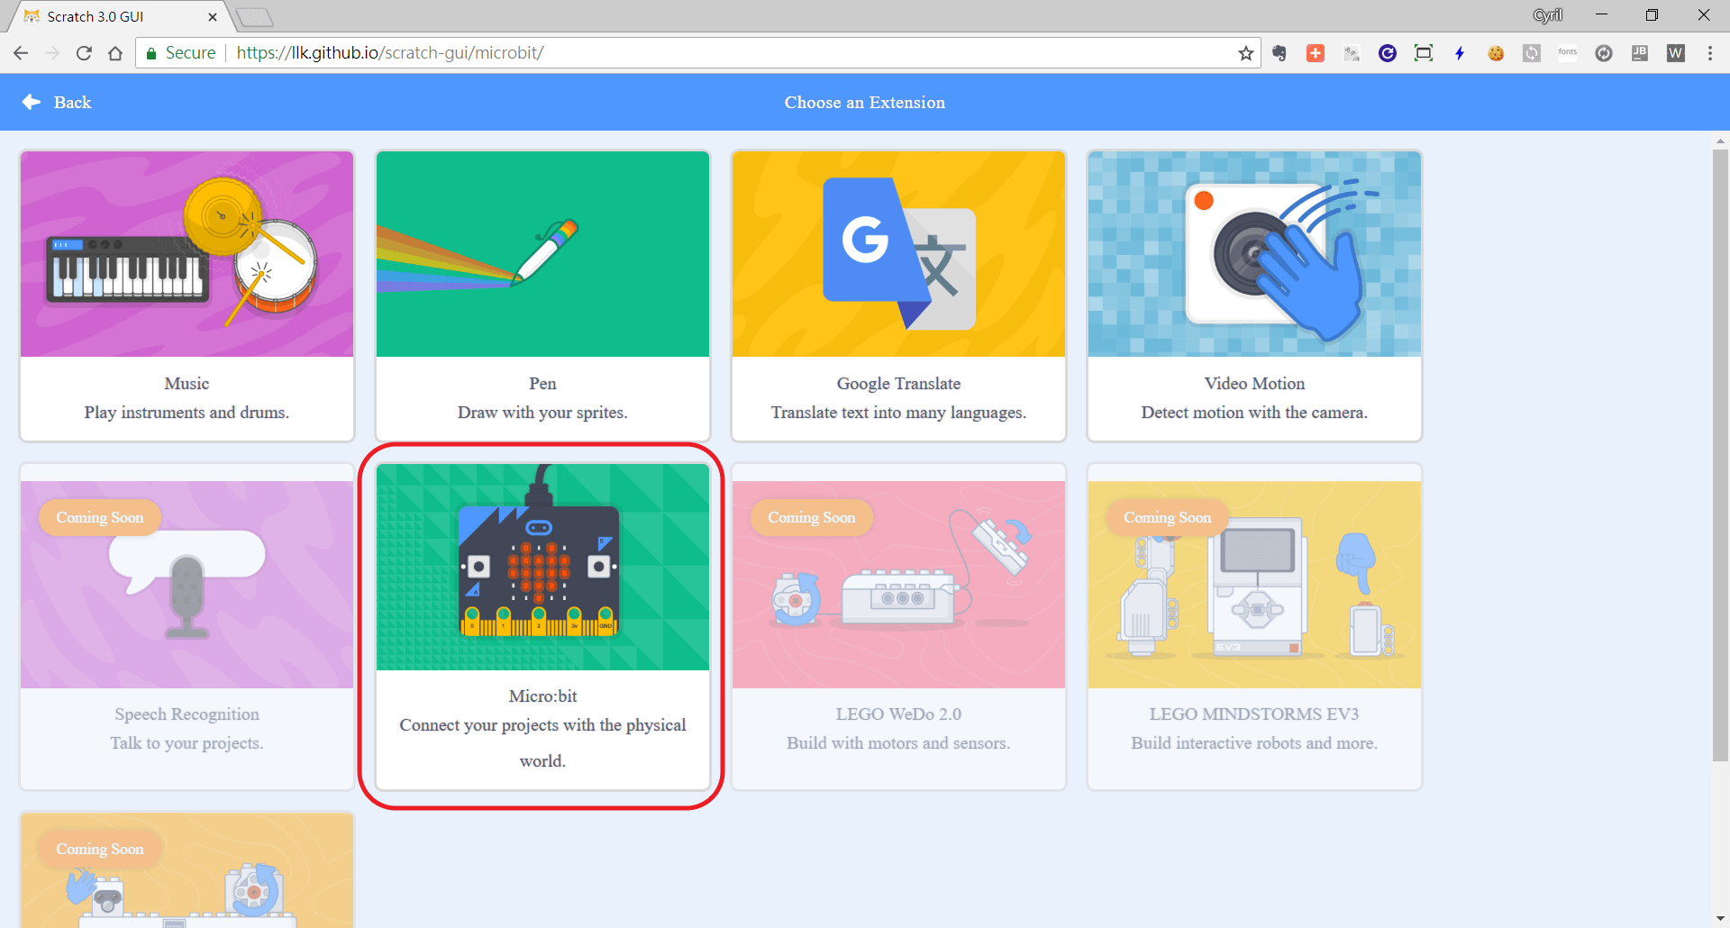The image size is (1730, 928).
Task: Click the red plus extension icon
Action: click(1316, 53)
